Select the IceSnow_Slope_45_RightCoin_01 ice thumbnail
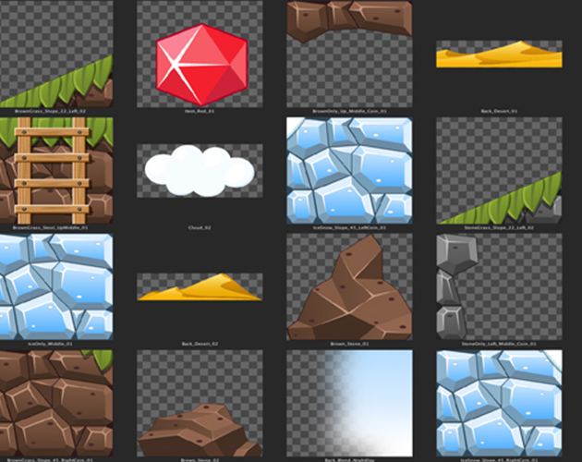Viewport: 582px width, 462px height. 499,403
